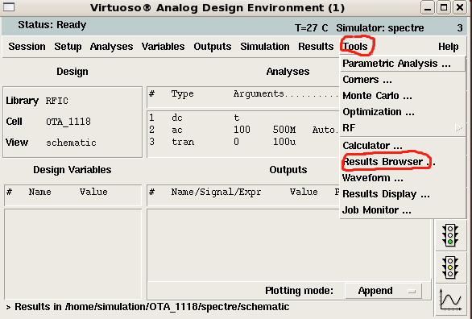This screenshot has width=472, height=319.
Task: Click the Design Variables Value column header
Action: (x=93, y=192)
